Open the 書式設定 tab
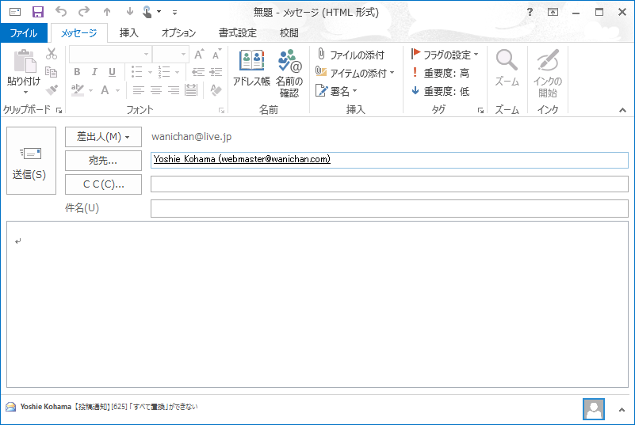 coord(238,32)
